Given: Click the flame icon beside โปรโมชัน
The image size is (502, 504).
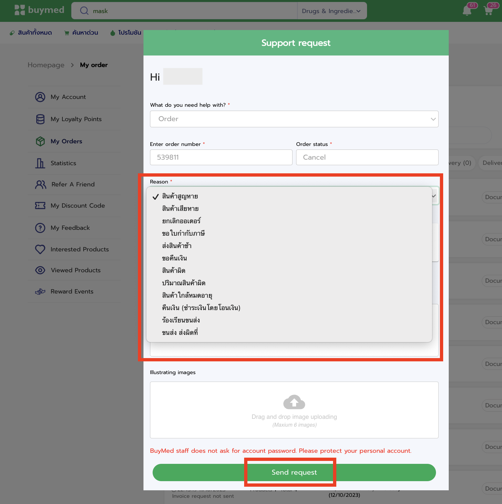Looking at the screenshot, I should tap(113, 33).
